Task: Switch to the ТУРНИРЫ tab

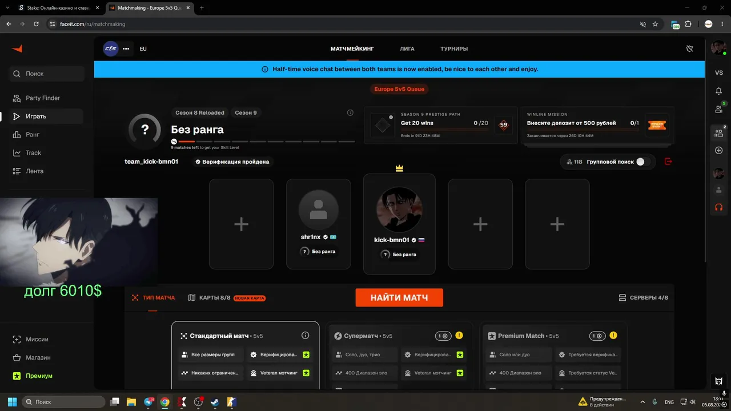Action: (454, 49)
